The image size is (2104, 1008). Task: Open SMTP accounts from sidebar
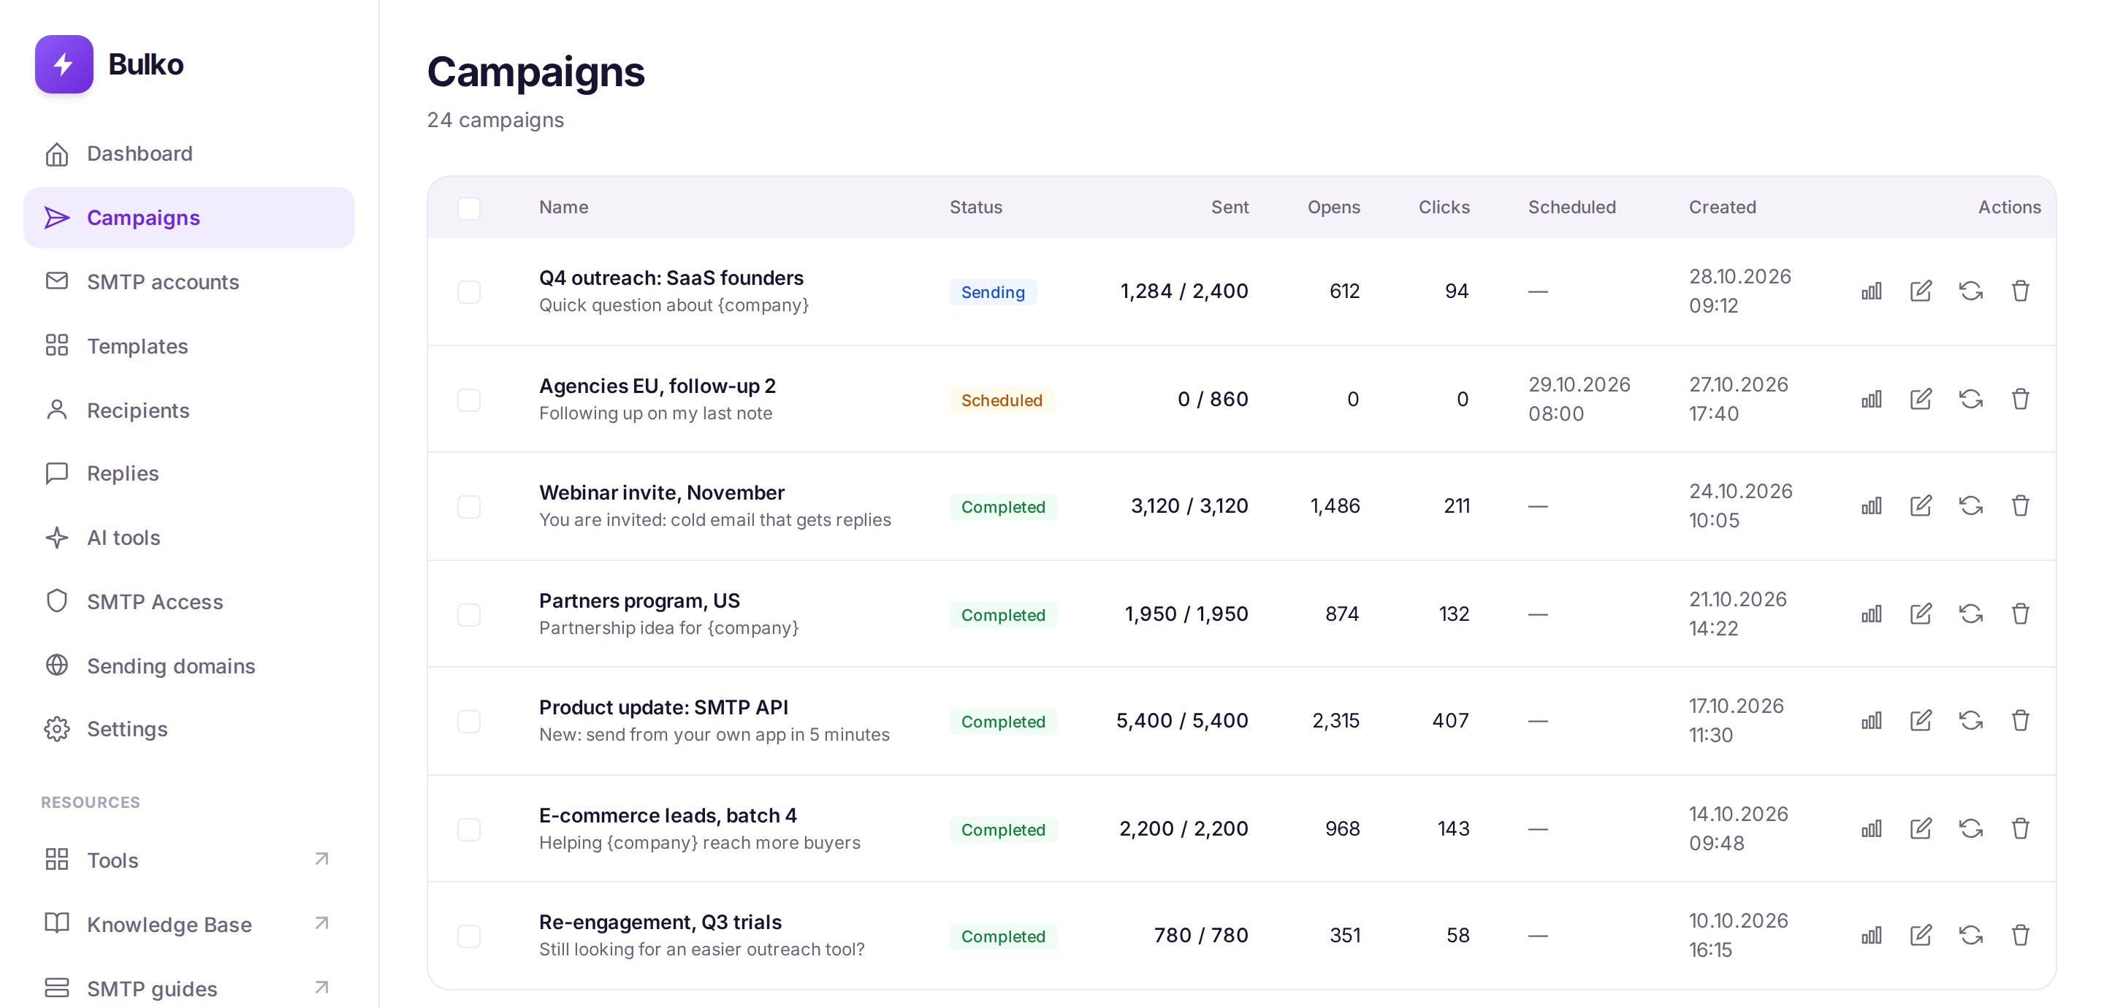click(188, 282)
